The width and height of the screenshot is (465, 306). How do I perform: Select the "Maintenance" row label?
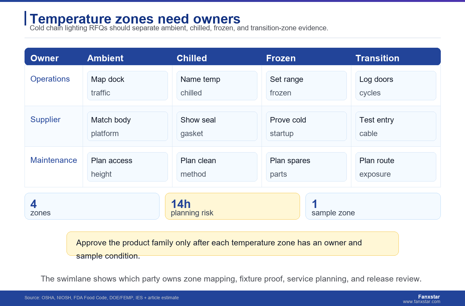(54, 160)
